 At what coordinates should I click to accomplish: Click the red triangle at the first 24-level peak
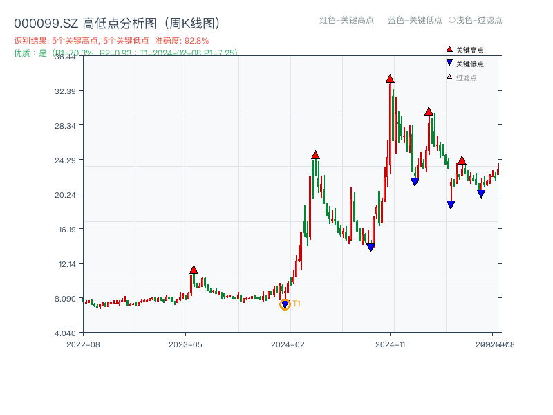pos(316,156)
